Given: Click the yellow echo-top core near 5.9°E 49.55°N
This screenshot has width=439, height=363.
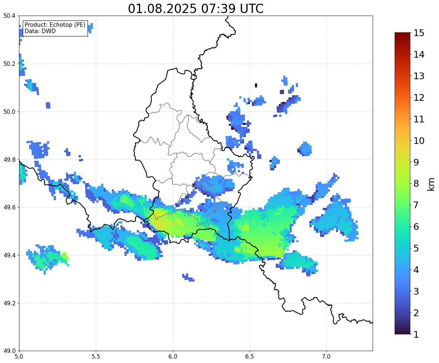Looking at the screenshot, I should pos(160,221).
